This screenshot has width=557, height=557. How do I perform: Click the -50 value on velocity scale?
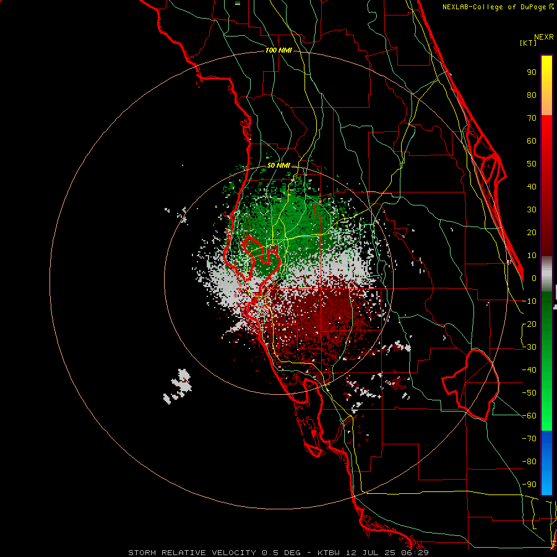click(x=529, y=393)
